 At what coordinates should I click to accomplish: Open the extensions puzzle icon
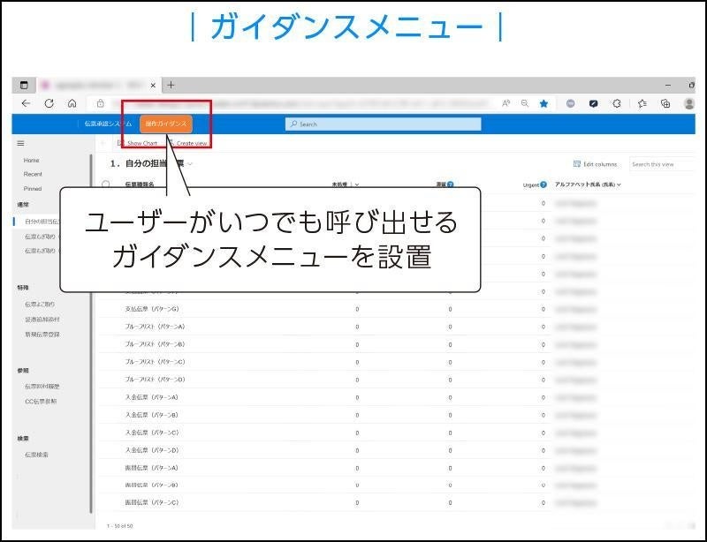pyautogui.click(x=617, y=103)
